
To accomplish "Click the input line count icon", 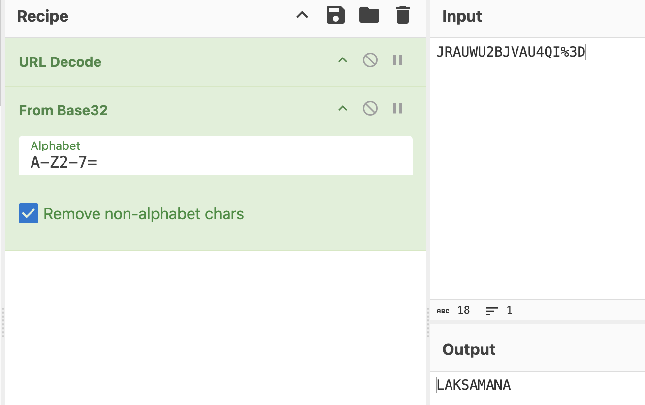I will 492,311.
